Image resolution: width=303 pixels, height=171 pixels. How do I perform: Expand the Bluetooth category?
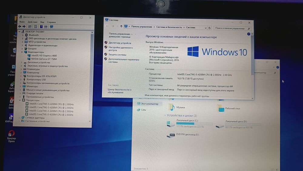coord(23,35)
